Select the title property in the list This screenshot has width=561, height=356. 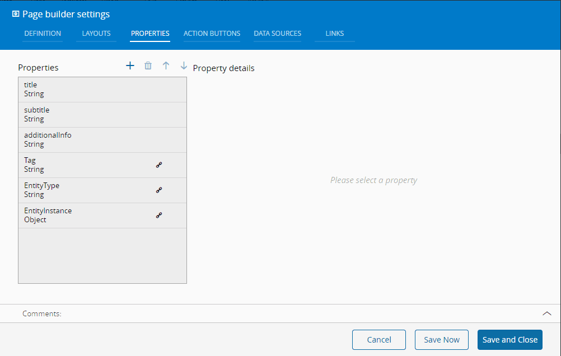[x=102, y=90]
